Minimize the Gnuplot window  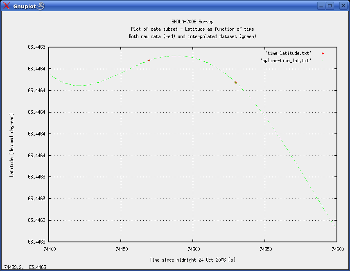coord(321,6)
